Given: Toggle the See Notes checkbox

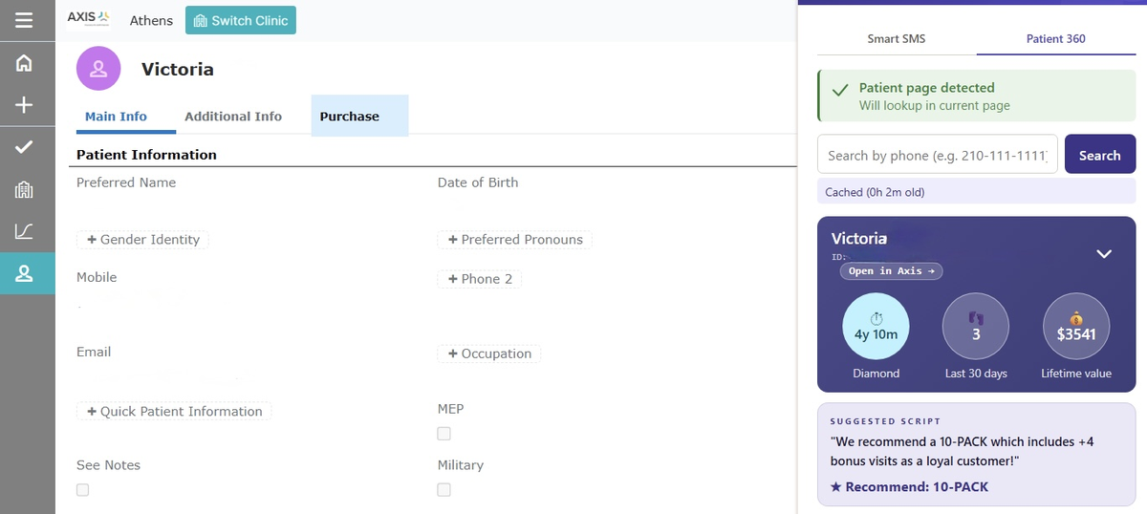Looking at the screenshot, I should [82, 489].
